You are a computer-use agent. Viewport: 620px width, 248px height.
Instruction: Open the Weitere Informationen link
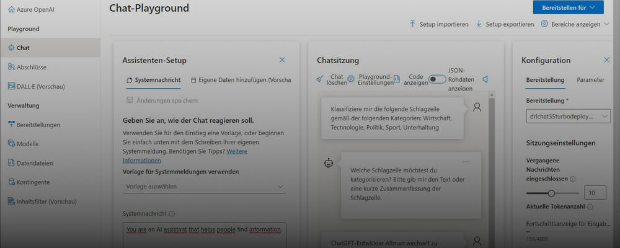[185, 156]
